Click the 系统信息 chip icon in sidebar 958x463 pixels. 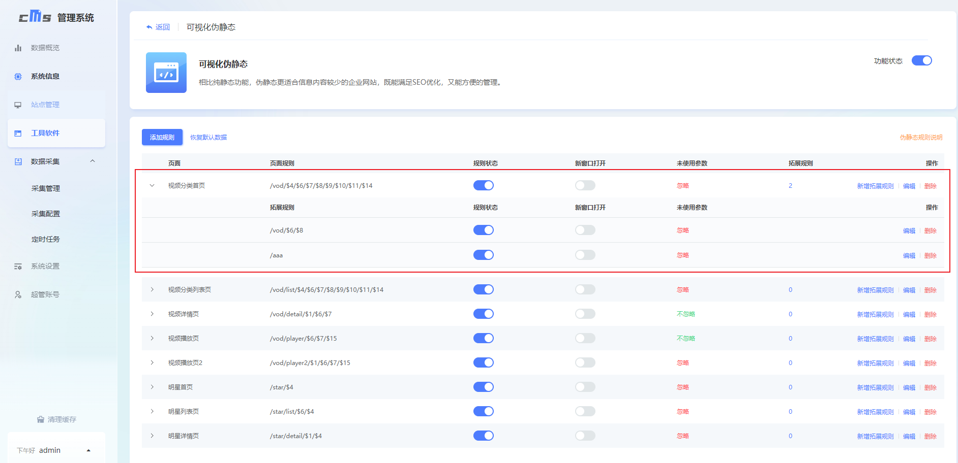(18, 76)
